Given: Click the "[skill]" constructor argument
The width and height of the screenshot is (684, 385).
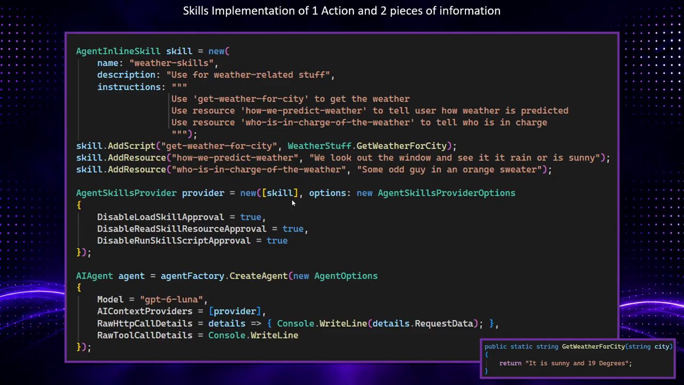Looking at the screenshot, I should coord(279,193).
